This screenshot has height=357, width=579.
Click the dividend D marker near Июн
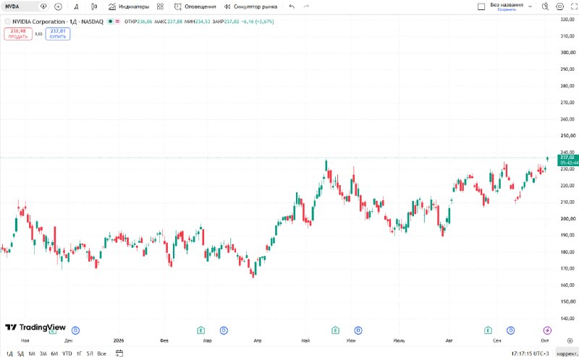(358, 330)
